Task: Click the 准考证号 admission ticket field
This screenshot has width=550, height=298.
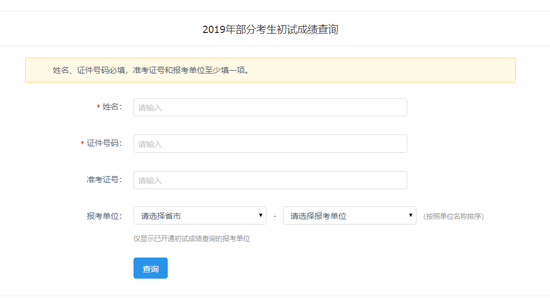Action: coord(270,180)
